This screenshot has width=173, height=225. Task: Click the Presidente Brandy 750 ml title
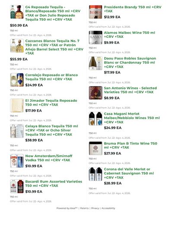[133, 9]
